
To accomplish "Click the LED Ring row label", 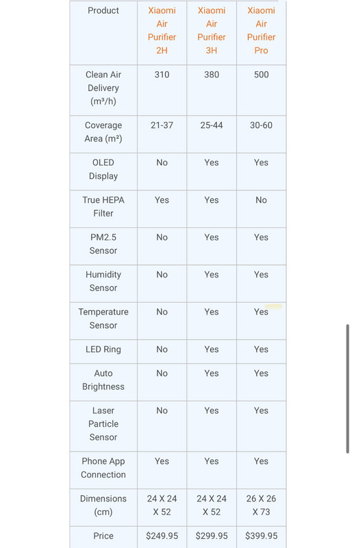I will point(103,349).
